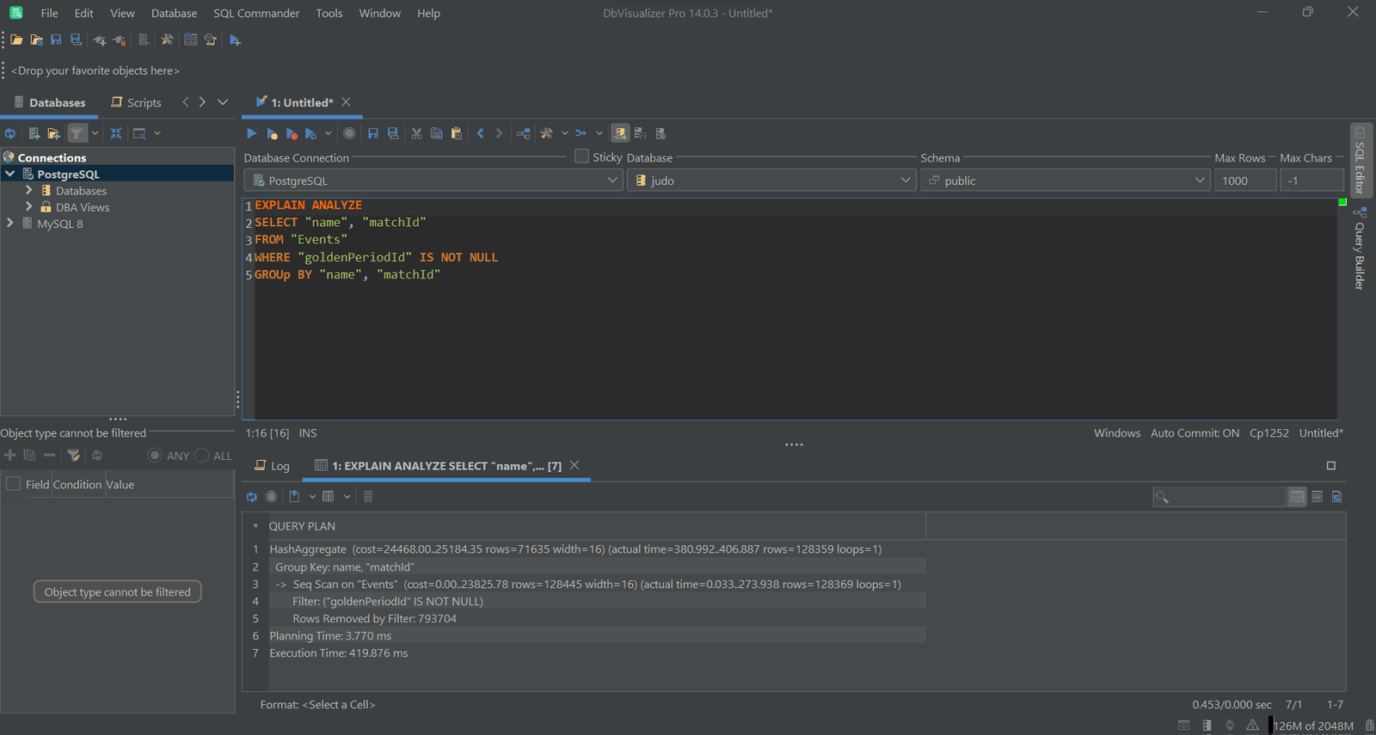Switch result to form view icon
This screenshot has height=735, width=1376.
click(x=1318, y=497)
